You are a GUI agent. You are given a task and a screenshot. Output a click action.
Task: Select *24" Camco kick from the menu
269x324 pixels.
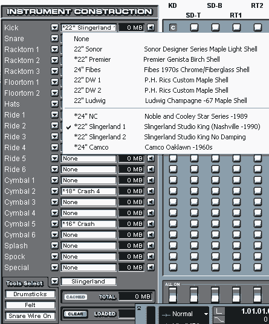tap(166, 147)
